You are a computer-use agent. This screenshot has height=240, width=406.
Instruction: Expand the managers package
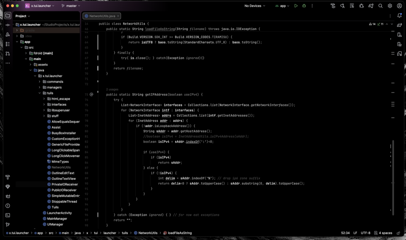coord(40,87)
